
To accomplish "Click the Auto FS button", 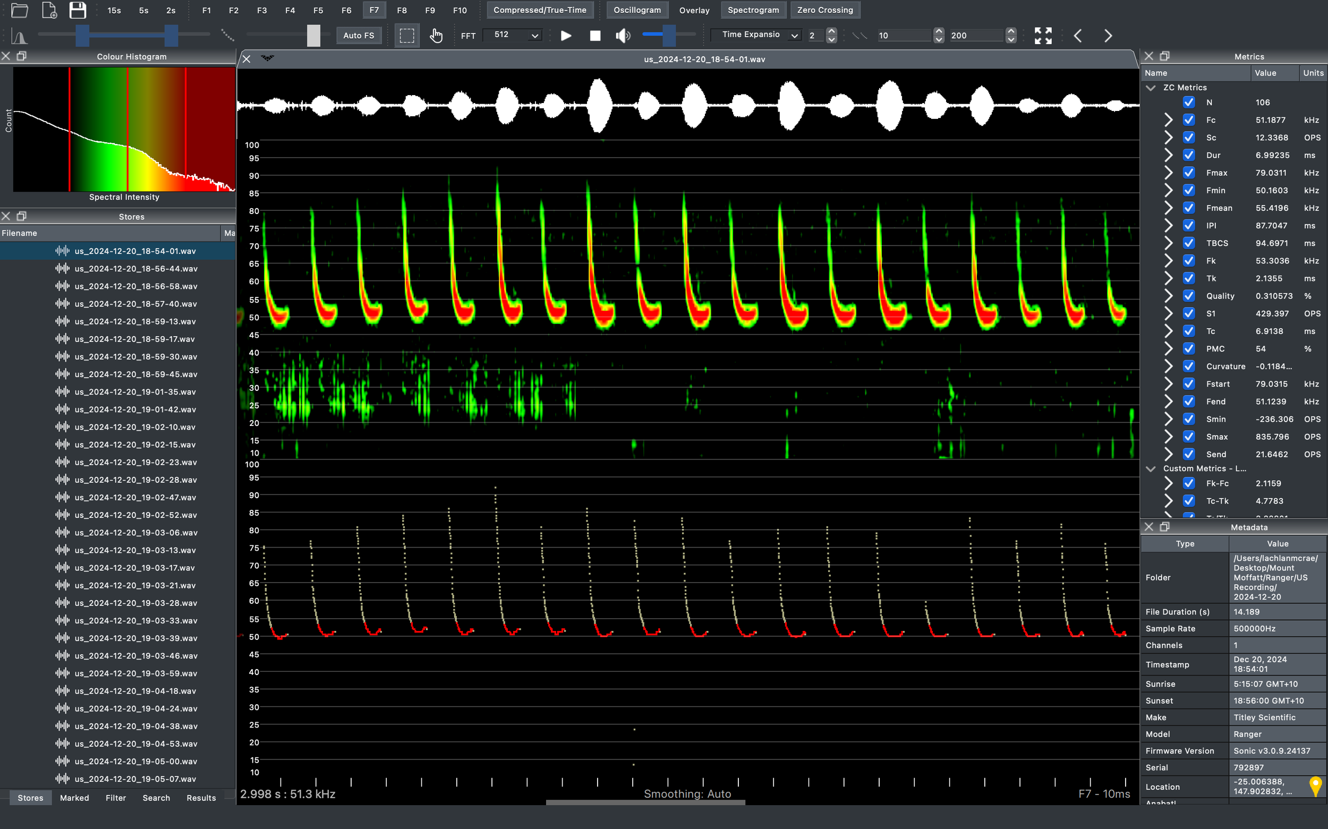I will click(359, 36).
